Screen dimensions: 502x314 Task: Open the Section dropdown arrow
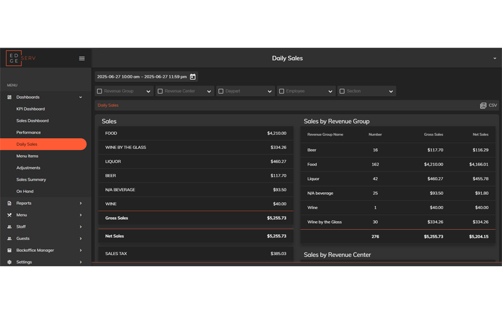point(391,92)
